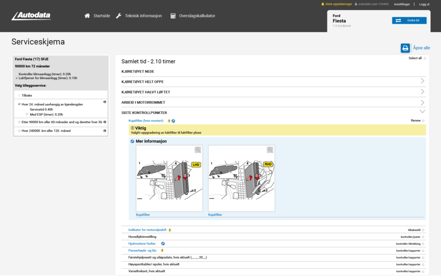Toggle Hver 24. måned service checkbox

tap(19, 104)
